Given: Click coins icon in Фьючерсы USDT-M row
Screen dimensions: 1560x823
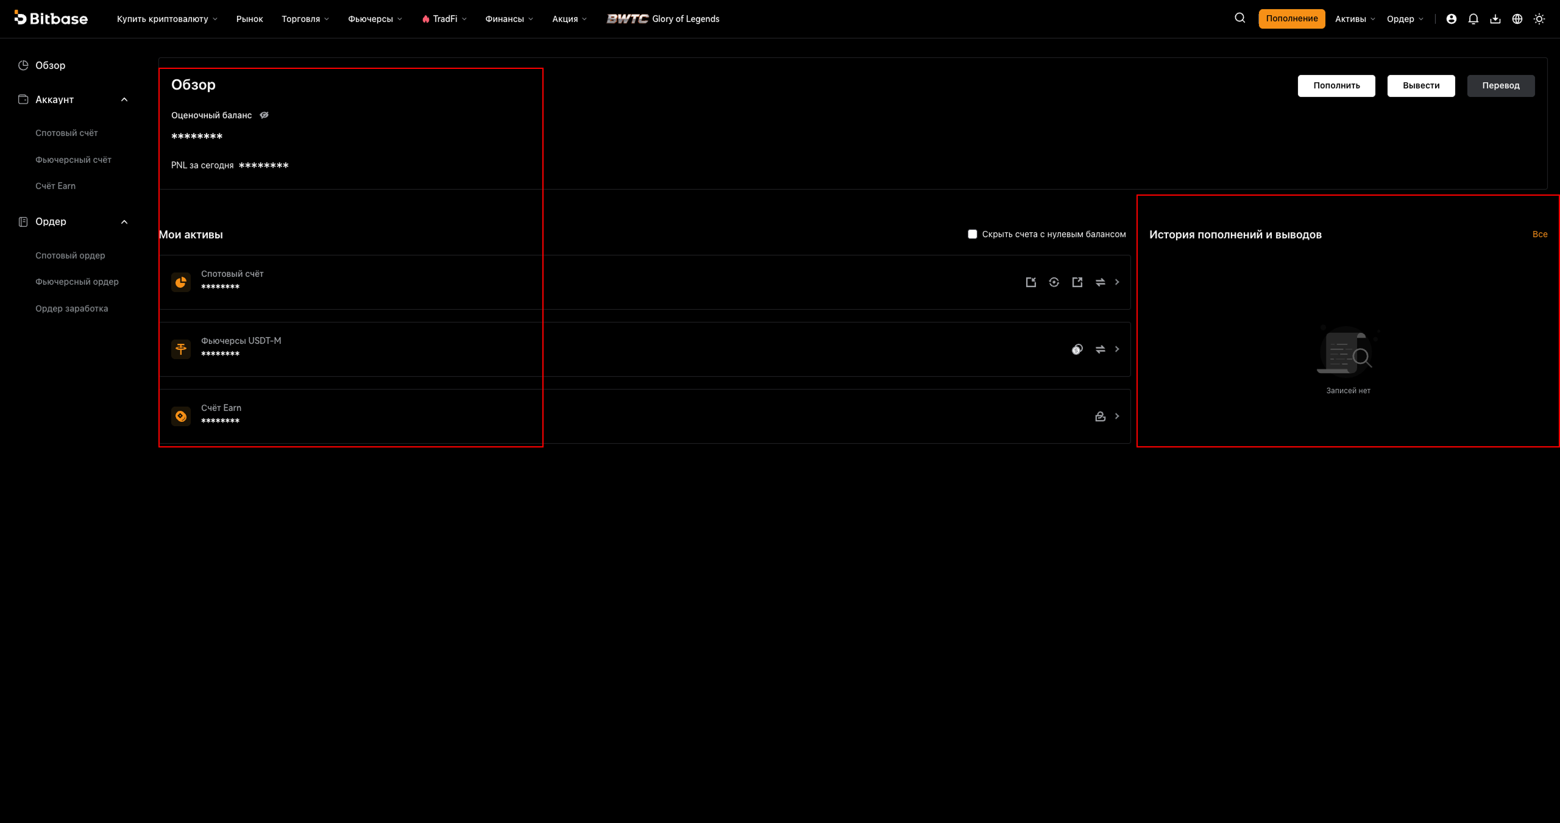Looking at the screenshot, I should 1077,349.
